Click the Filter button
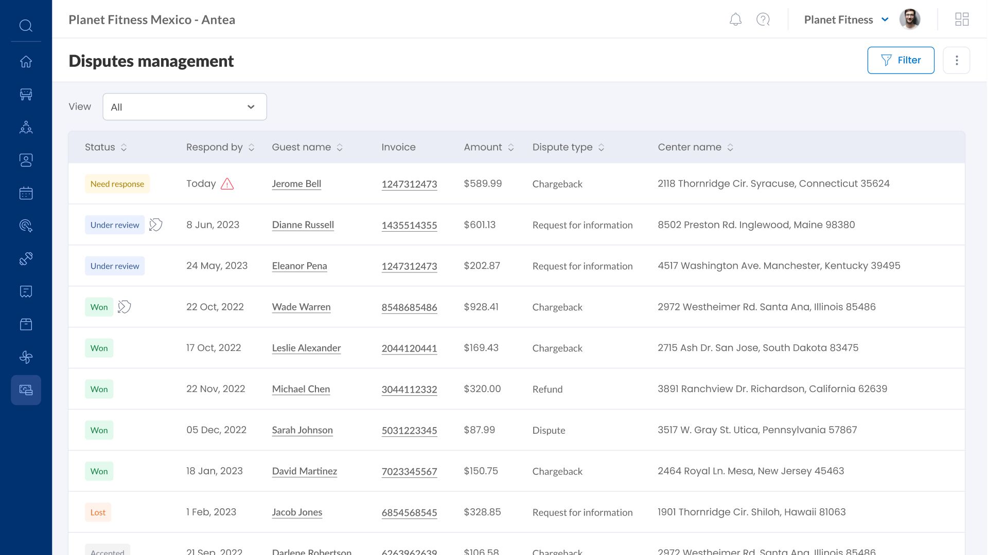Image resolution: width=988 pixels, height=555 pixels. coord(901,60)
